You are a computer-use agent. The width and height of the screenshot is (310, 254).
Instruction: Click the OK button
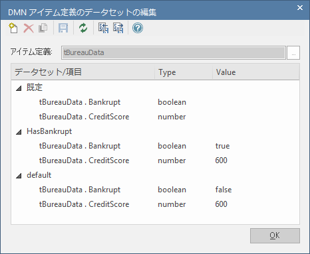[x=275, y=235]
